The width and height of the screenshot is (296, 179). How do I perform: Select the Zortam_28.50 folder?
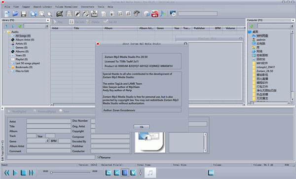coord(264,71)
